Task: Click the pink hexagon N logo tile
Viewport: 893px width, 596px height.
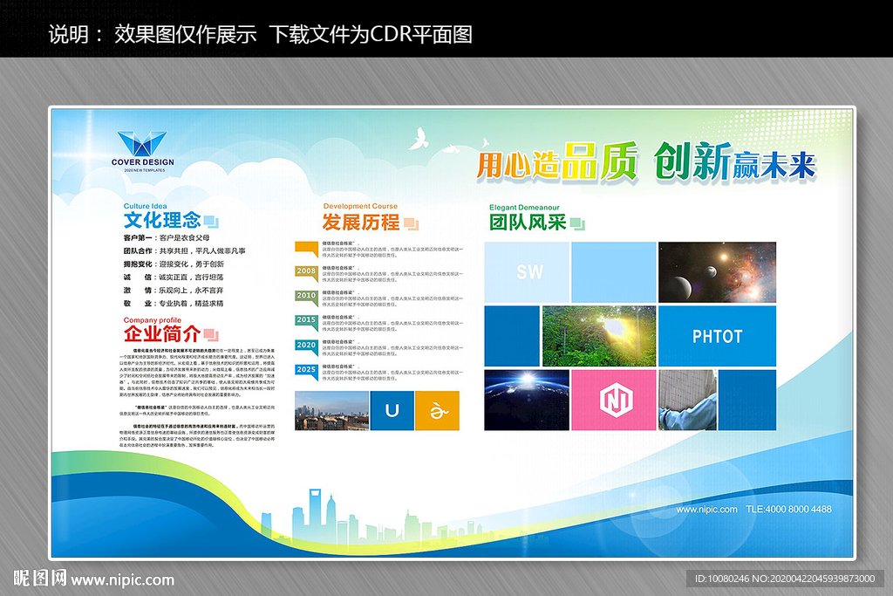Action: coord(613,400)
